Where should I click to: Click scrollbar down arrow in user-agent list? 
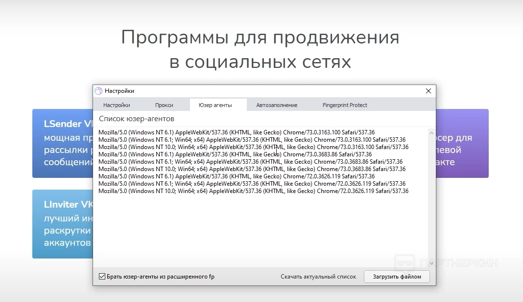tap(431, 263)
